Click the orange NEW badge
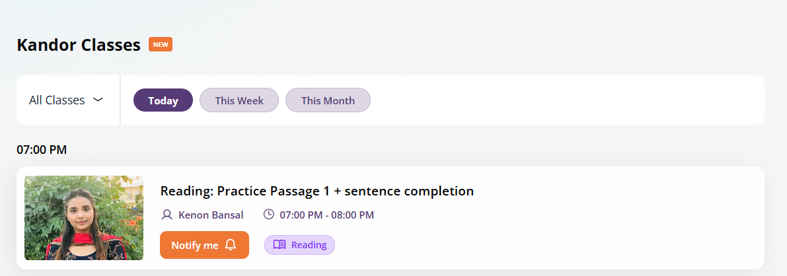This screenshot has height=276, width=787. click(x=161, y=44)
